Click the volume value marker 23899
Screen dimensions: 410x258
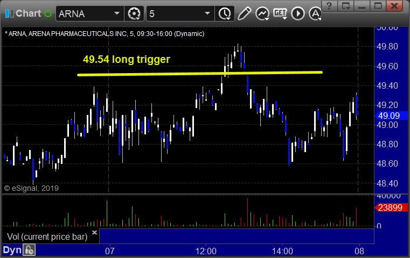(x=392, y=207)
